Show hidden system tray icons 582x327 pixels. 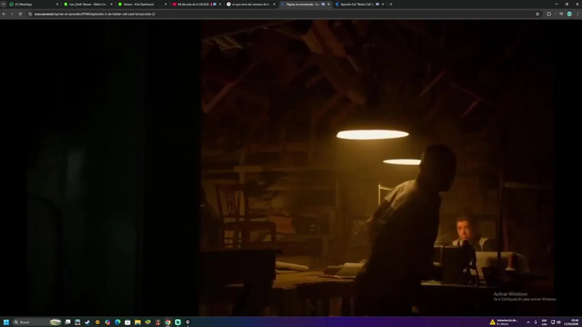(x=528, y=322)
